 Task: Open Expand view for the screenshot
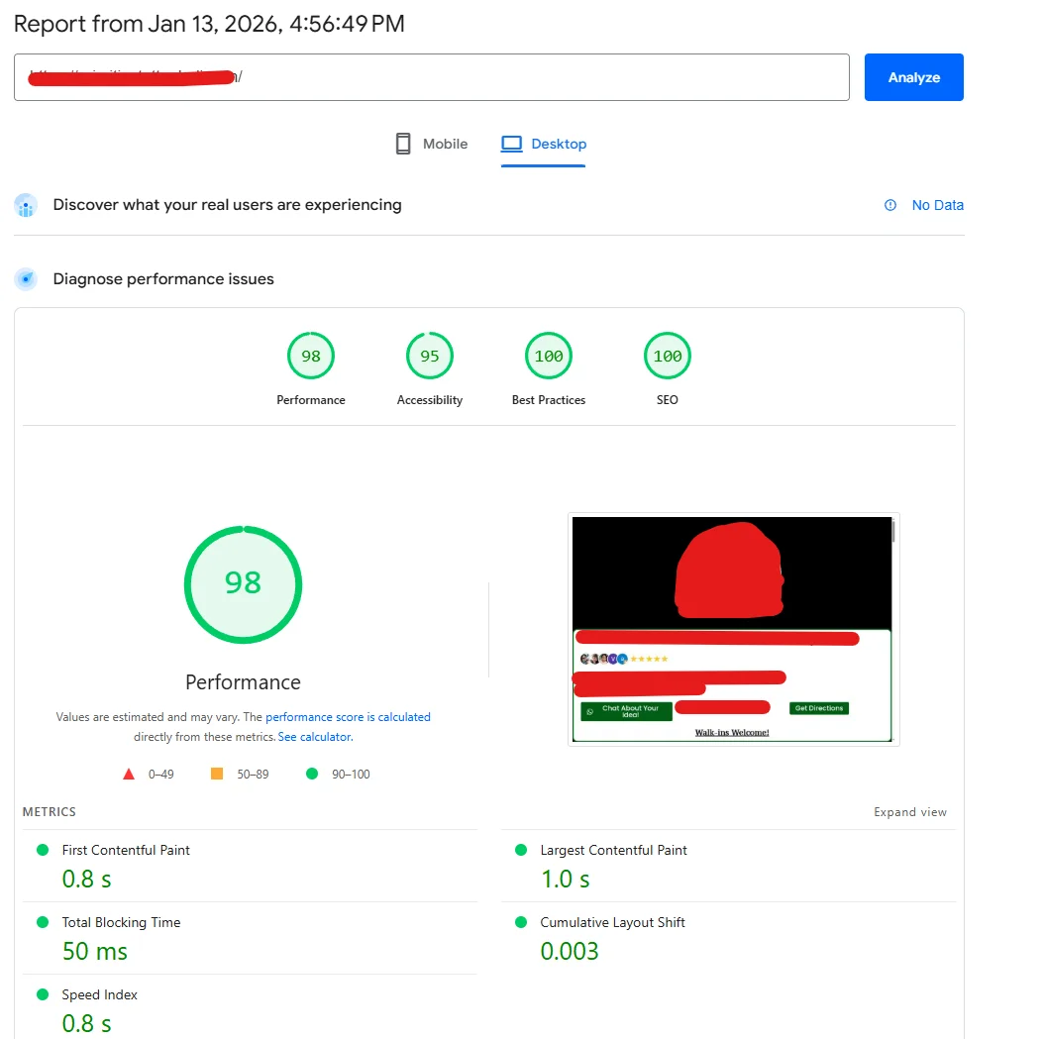[x=909, y=811]
